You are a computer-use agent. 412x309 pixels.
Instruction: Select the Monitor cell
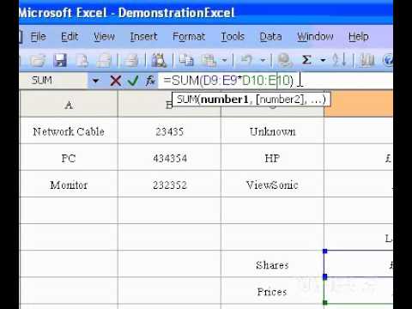click(69, 185)
